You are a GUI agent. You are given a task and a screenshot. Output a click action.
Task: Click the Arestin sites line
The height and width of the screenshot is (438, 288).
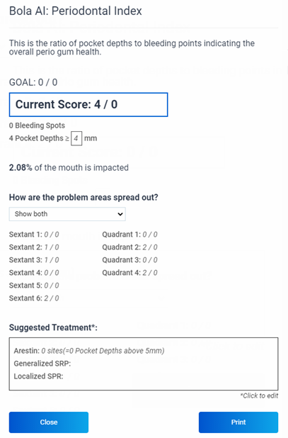click(89, 351)
